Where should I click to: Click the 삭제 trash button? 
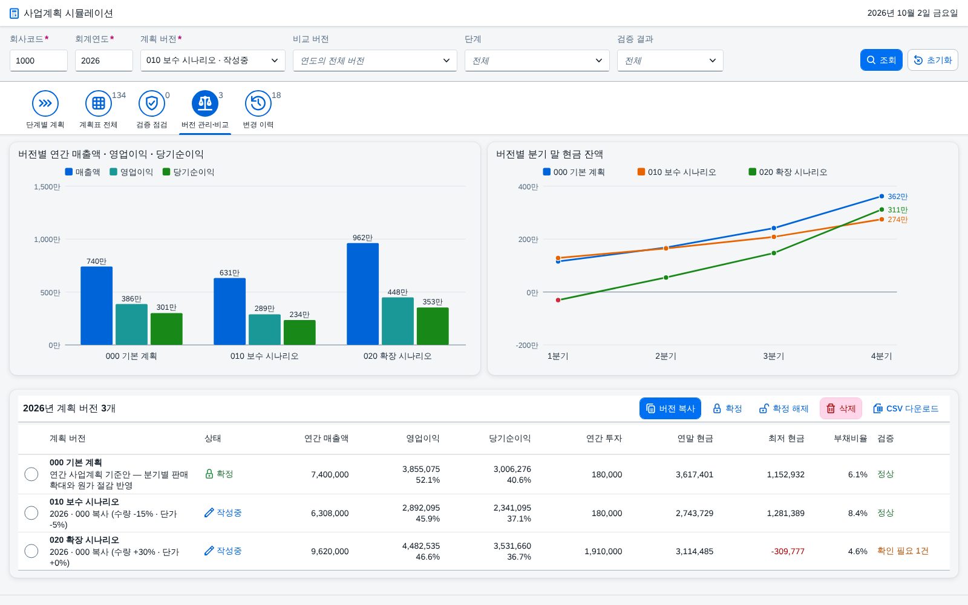point(841,408)
